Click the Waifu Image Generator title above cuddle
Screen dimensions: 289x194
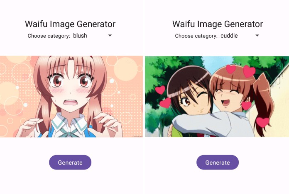(x=218, y=24)
